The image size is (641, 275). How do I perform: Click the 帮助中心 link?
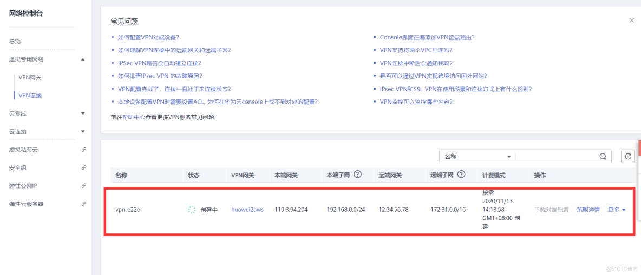[x=134, y=117]
